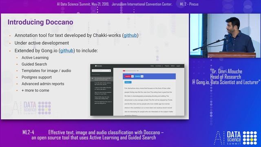Open the Chakki-works github link
The height and width of the screenshot is (147, 261).
pyautogui.click(x=130, y=36)
